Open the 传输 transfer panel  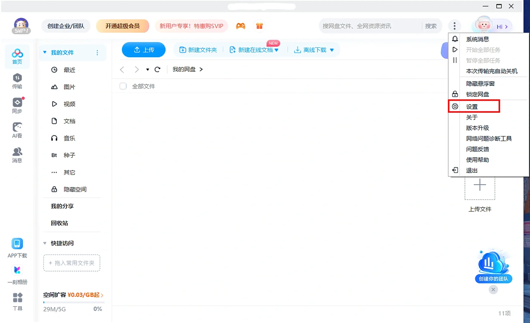pyautogui.click(x=17, y=81)
